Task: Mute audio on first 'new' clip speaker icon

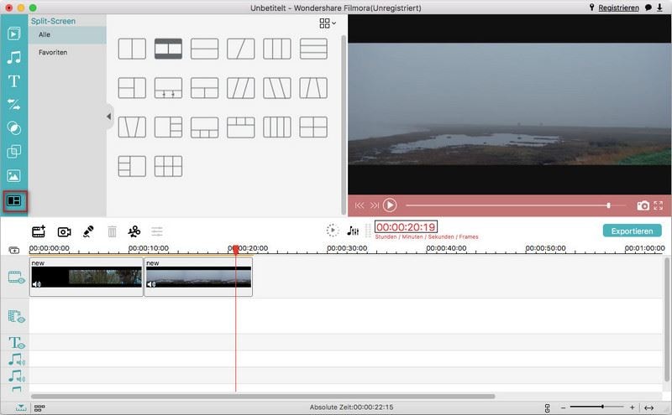Action: 37,283
